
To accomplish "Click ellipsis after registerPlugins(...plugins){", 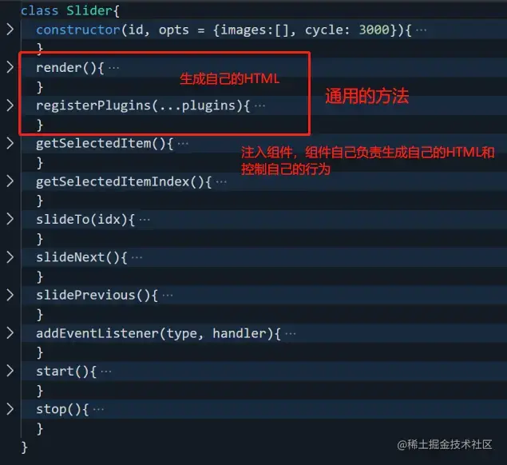I will coord(259,105).
